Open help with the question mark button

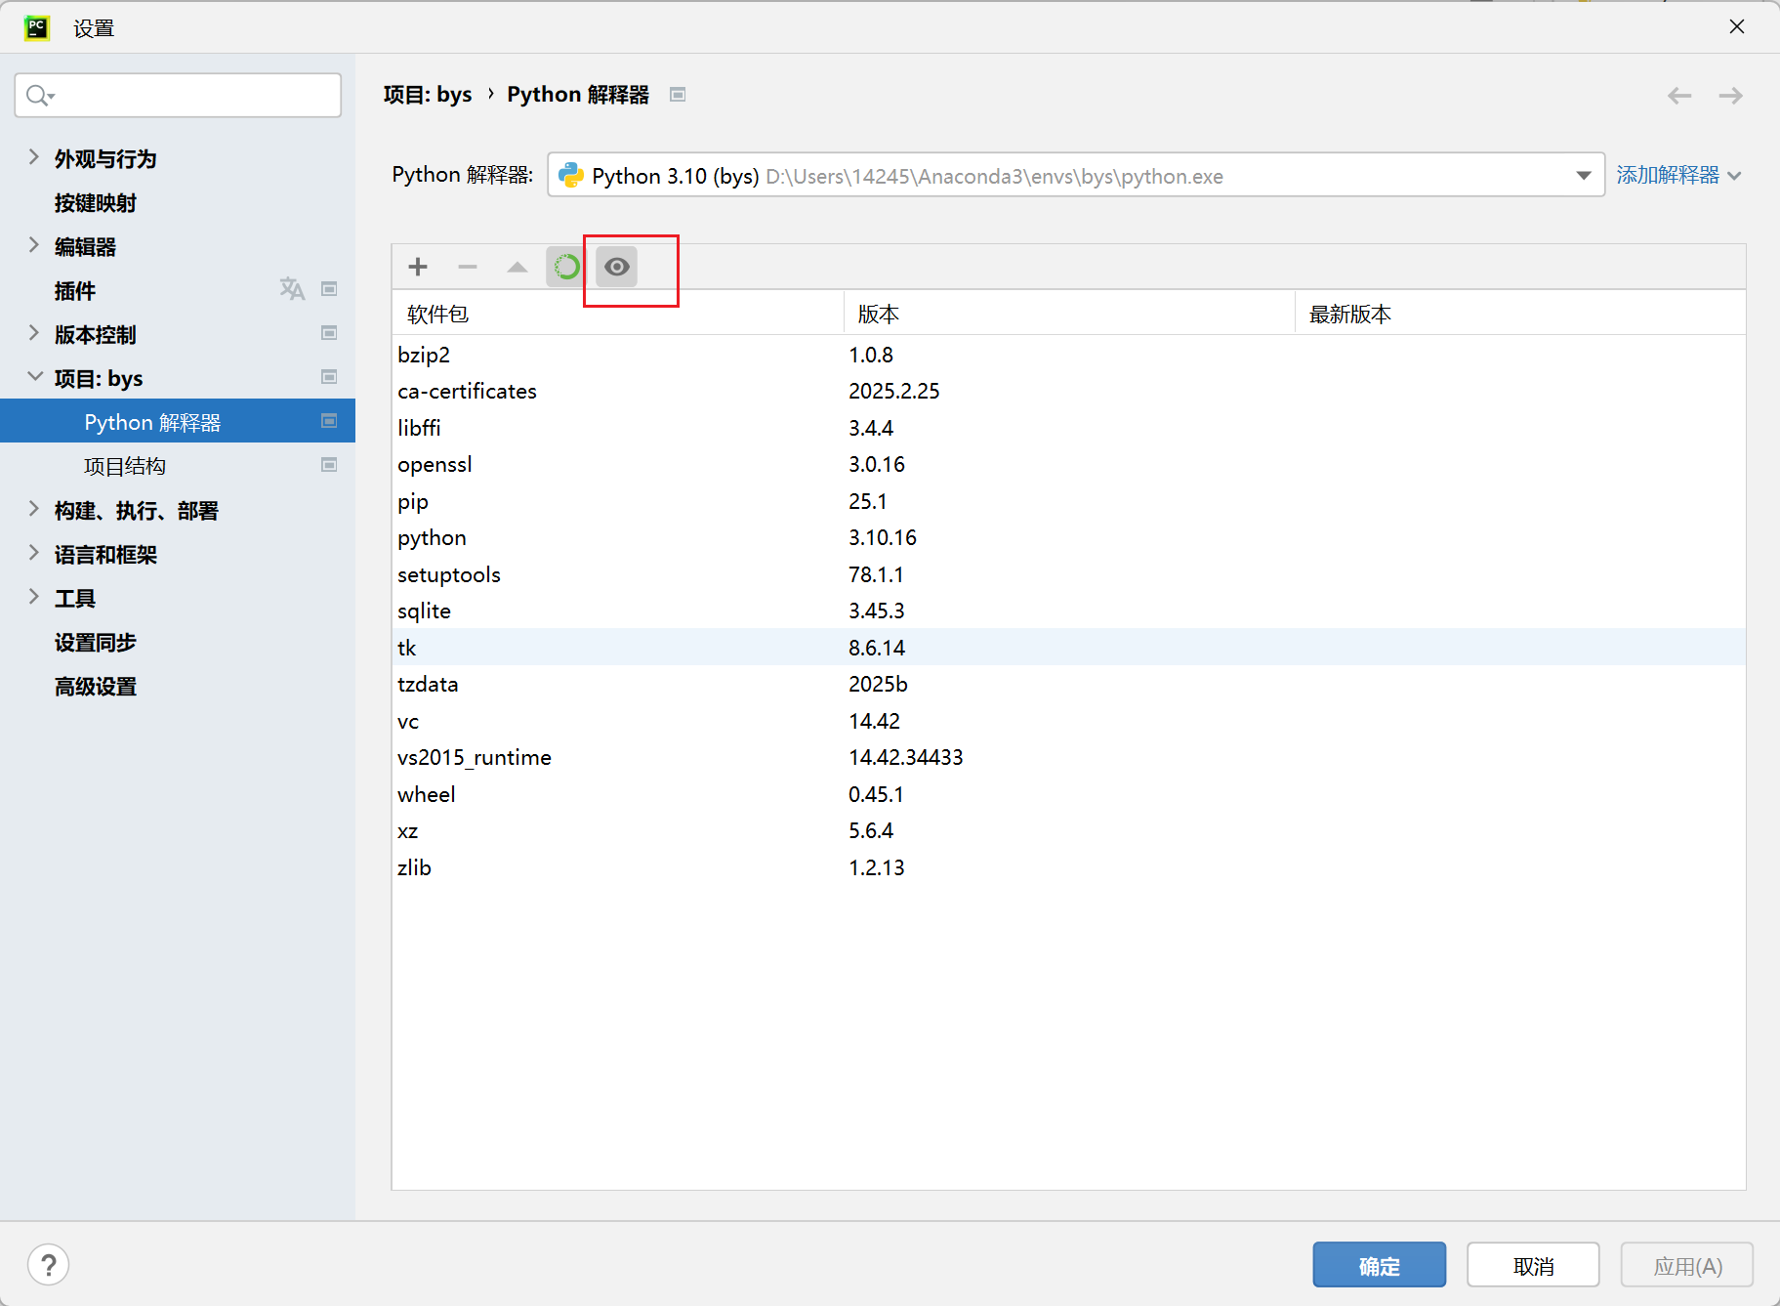click(x=49, y=1265)
